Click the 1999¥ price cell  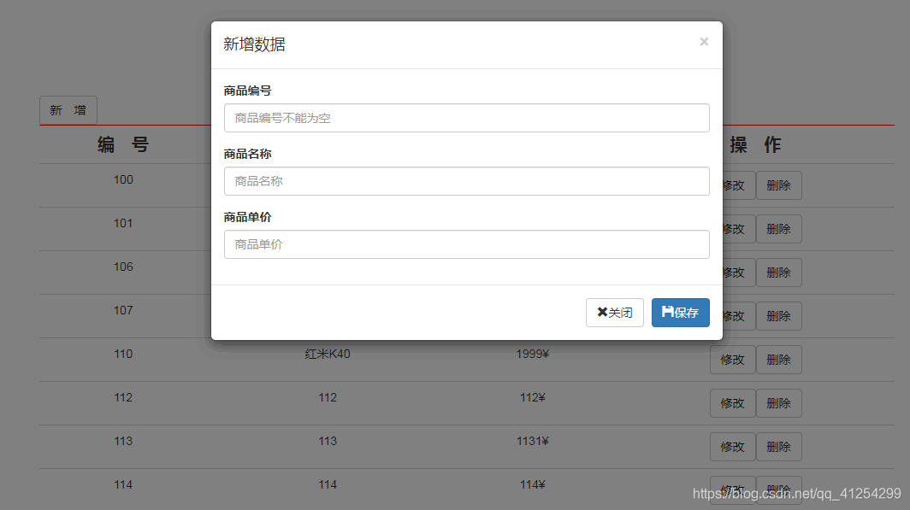(x=532, y=355)
